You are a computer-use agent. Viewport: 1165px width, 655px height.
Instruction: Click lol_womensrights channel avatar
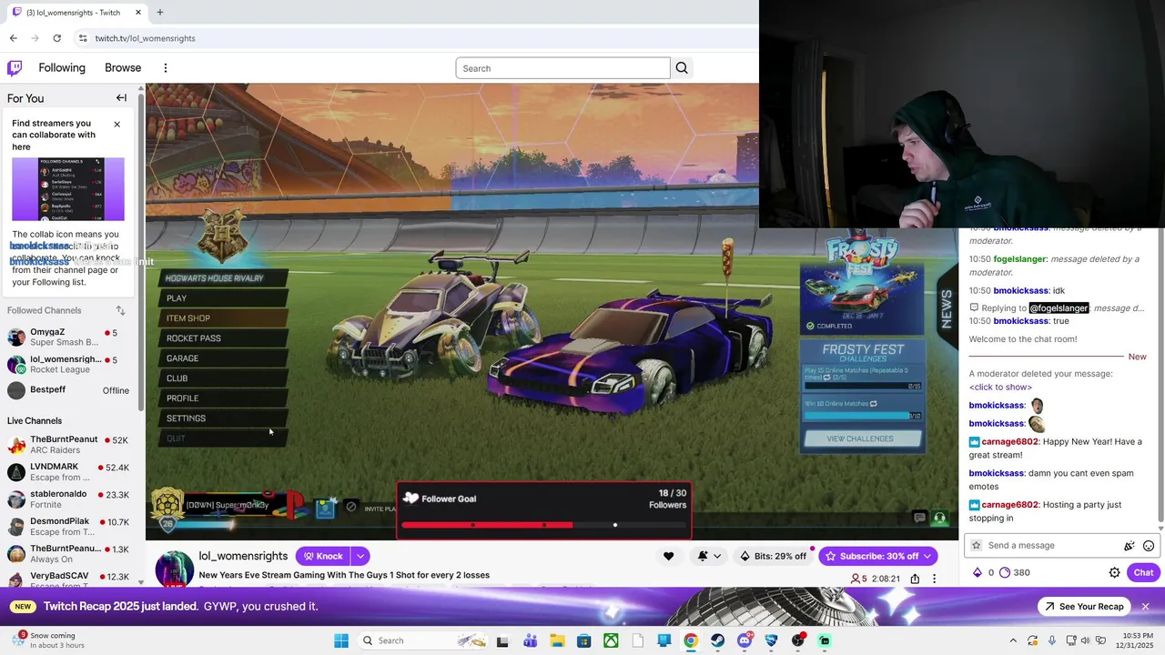173,569
